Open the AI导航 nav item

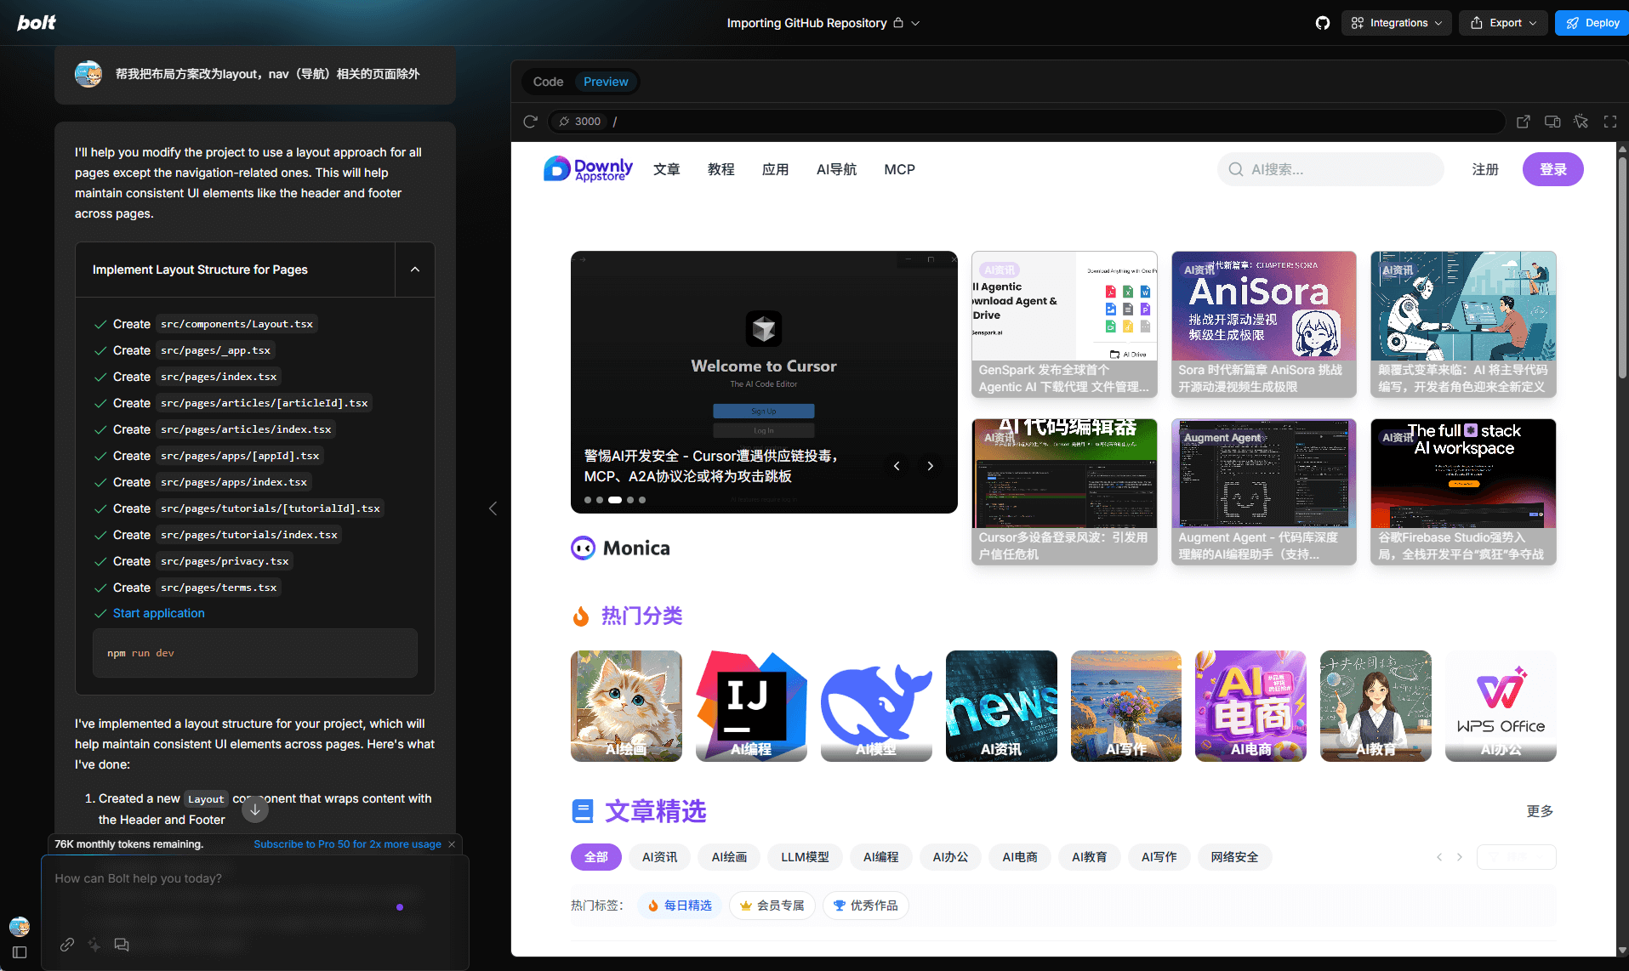(837, 169)
